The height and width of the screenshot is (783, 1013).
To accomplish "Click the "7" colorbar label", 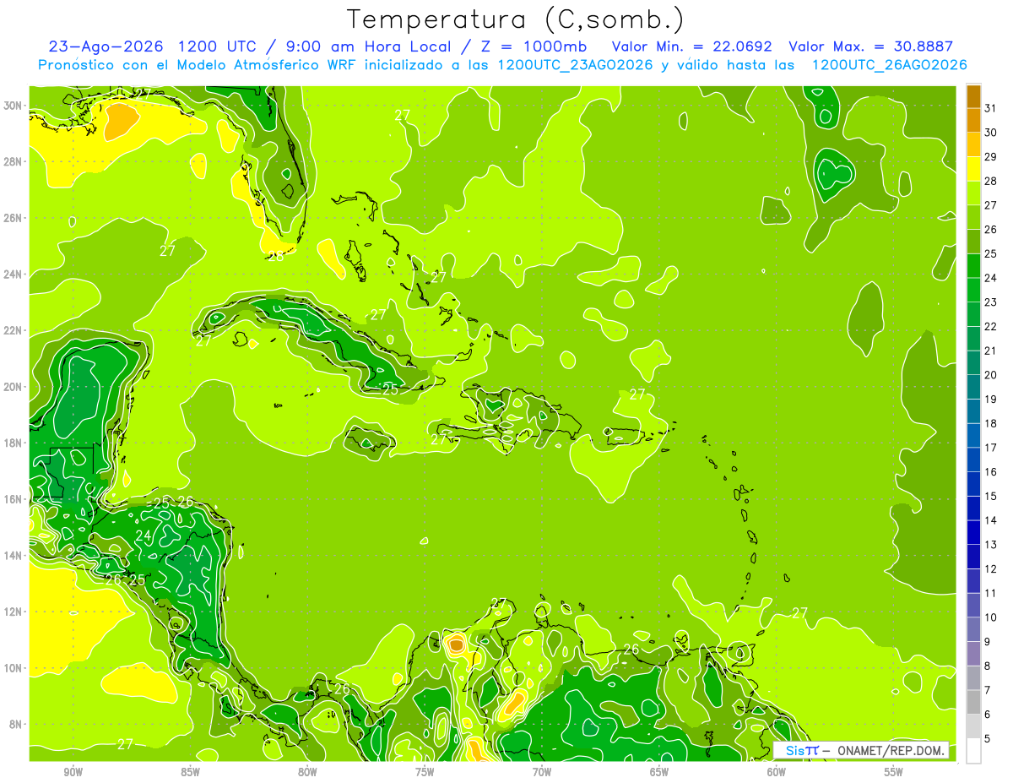I will (988, 690).
